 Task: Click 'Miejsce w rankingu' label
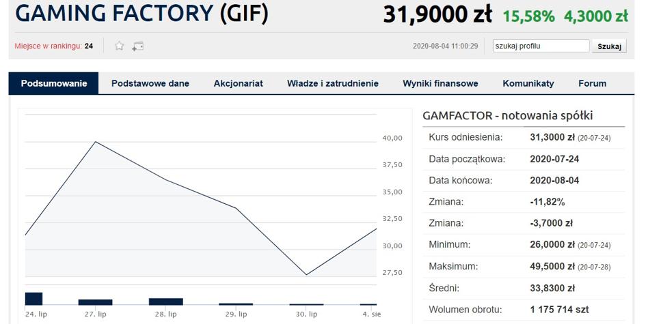pos(48,46)
